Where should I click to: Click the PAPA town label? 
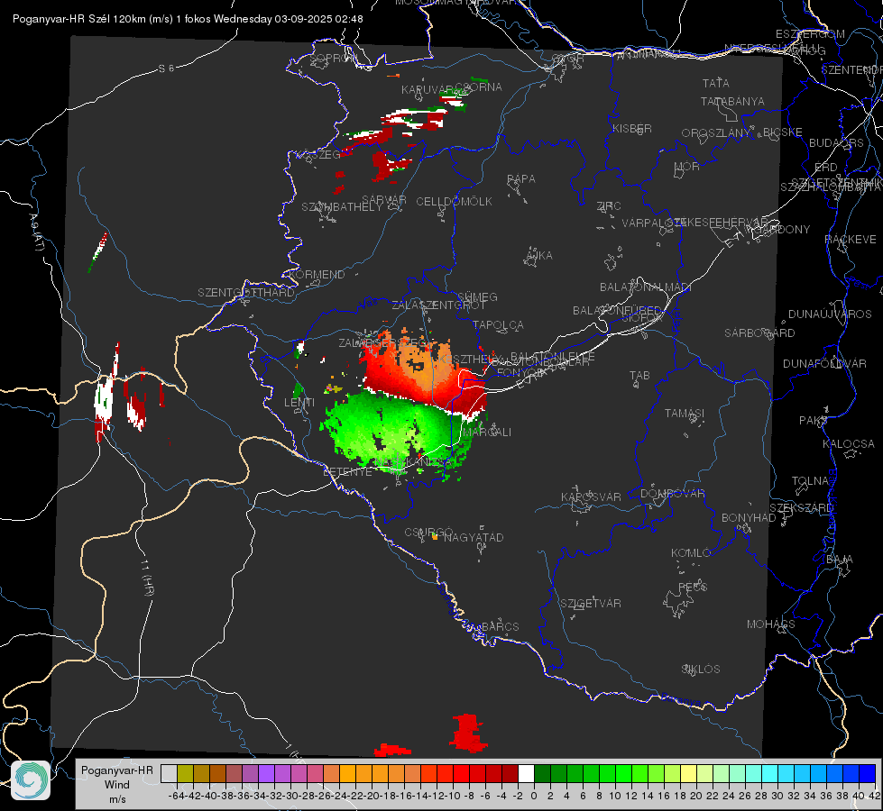pyautogui.click(x=521, y=179)
